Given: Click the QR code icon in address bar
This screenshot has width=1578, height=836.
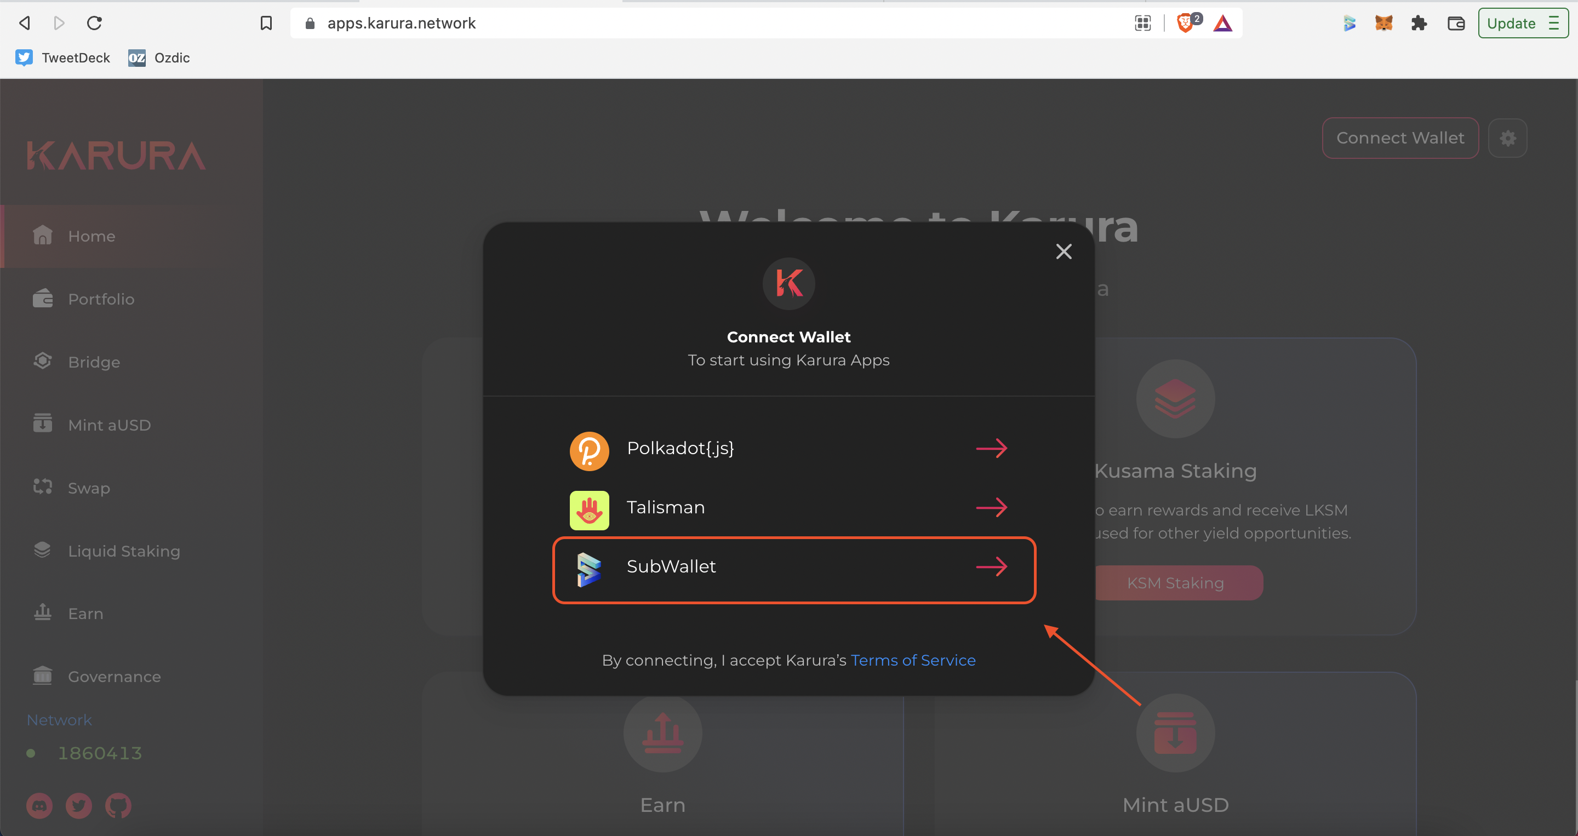Looking at the screenshot, I should coord(1143,23).
